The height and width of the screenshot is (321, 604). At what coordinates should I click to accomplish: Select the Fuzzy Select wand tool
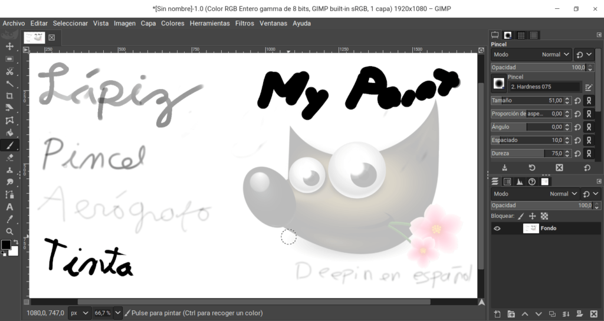(x=9, y=84)
